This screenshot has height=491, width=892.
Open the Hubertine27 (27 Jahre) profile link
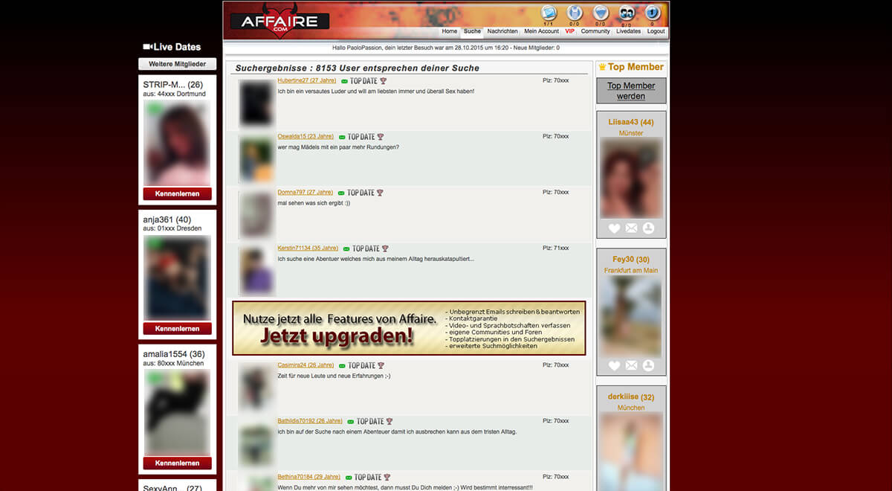307,80
